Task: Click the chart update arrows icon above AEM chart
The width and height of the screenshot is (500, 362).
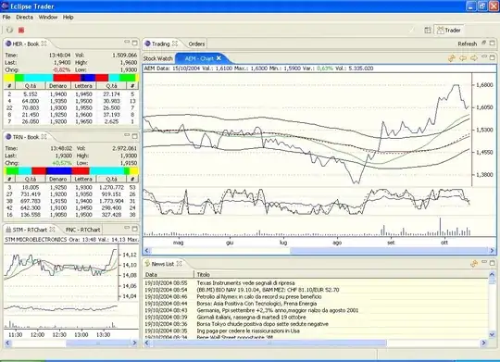Action: 452,58
